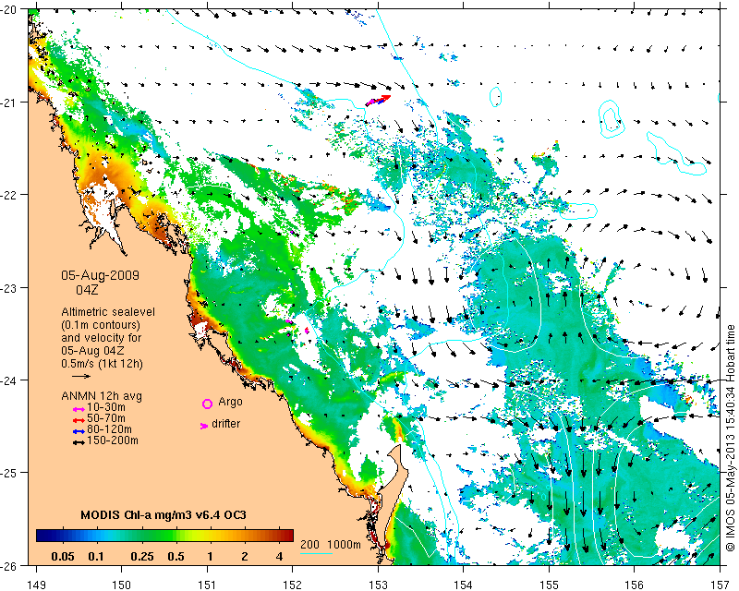Click the blue 80-120m legend arrow

(x=79, y=431)
